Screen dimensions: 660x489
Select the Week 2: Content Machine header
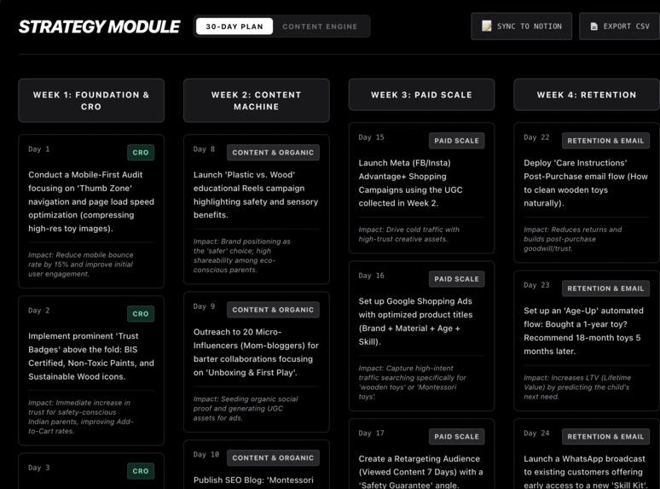pyautogui.click(x=257, y=101)
